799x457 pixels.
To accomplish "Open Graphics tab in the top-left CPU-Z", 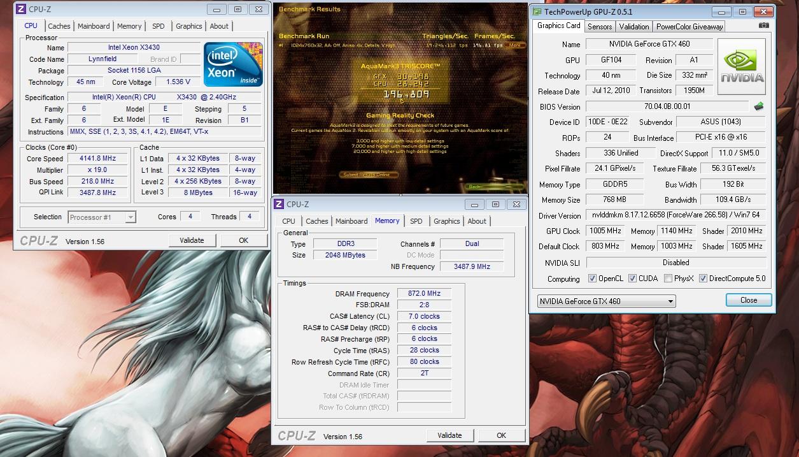I will pyautogui.click(x=189, y=26).
